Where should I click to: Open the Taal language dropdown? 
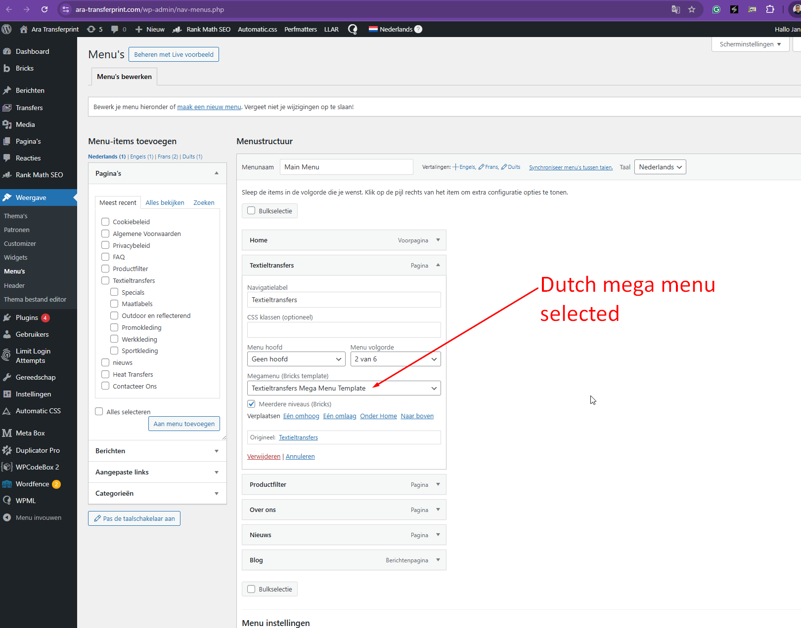click(660, 167)
